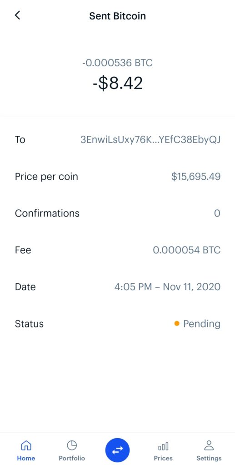Select the Prices tab label
Viewport: 235px width, 465px height.
(x=163, y=458)
